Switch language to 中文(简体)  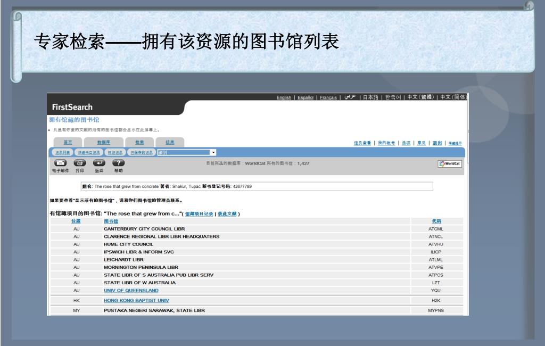pos(453,97)
